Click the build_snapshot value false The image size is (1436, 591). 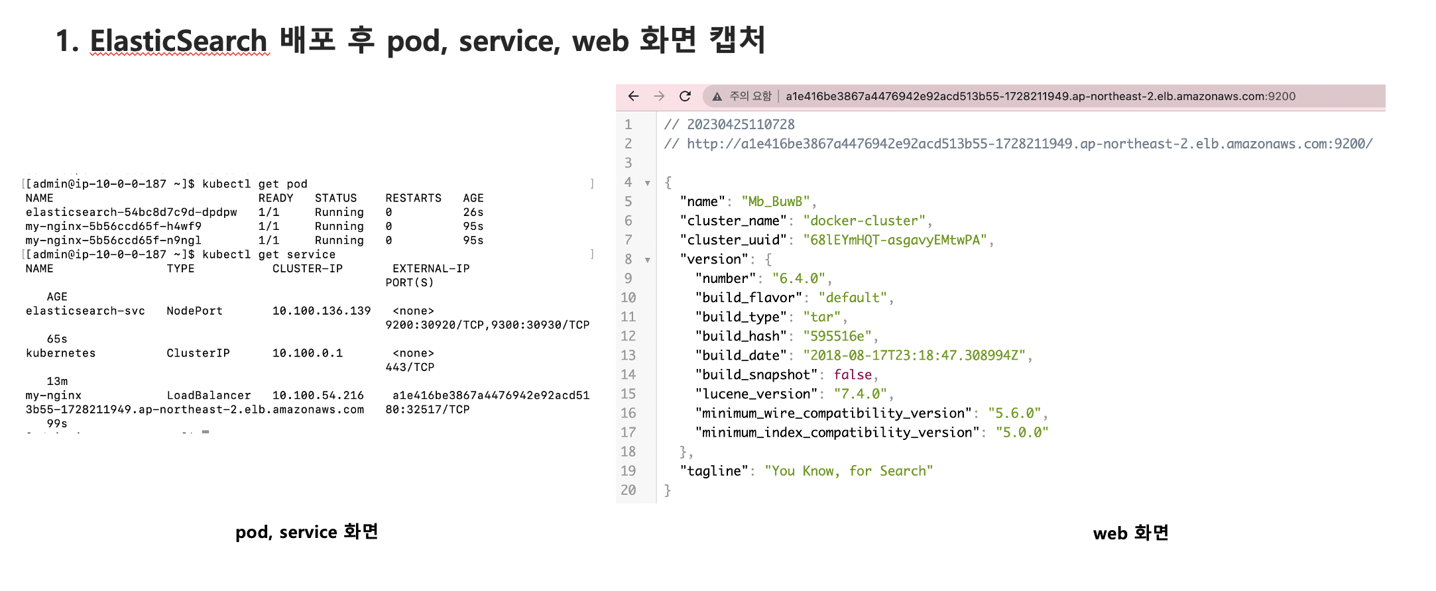[853, 374]
